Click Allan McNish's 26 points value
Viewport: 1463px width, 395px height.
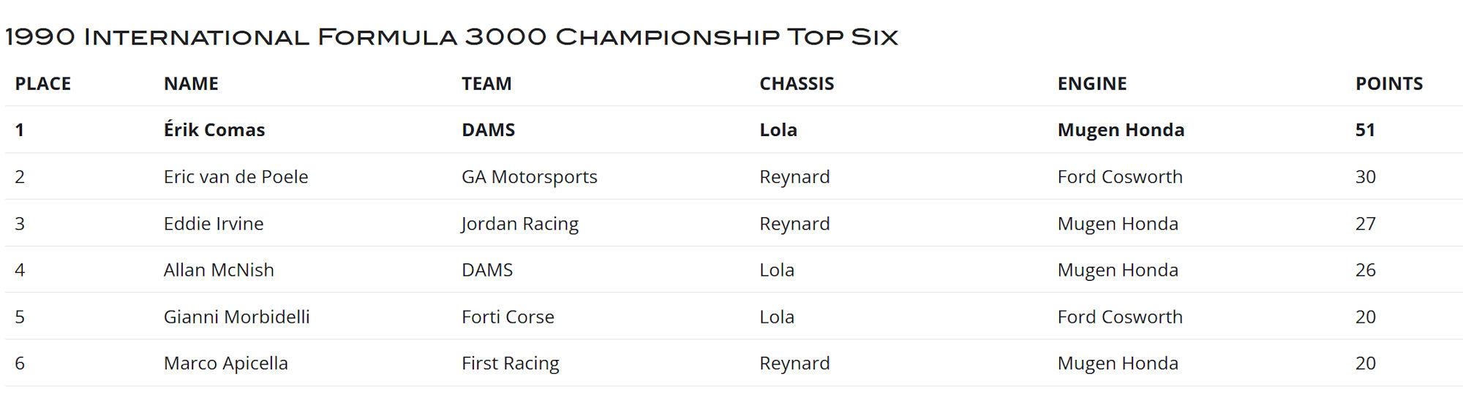1365,271
